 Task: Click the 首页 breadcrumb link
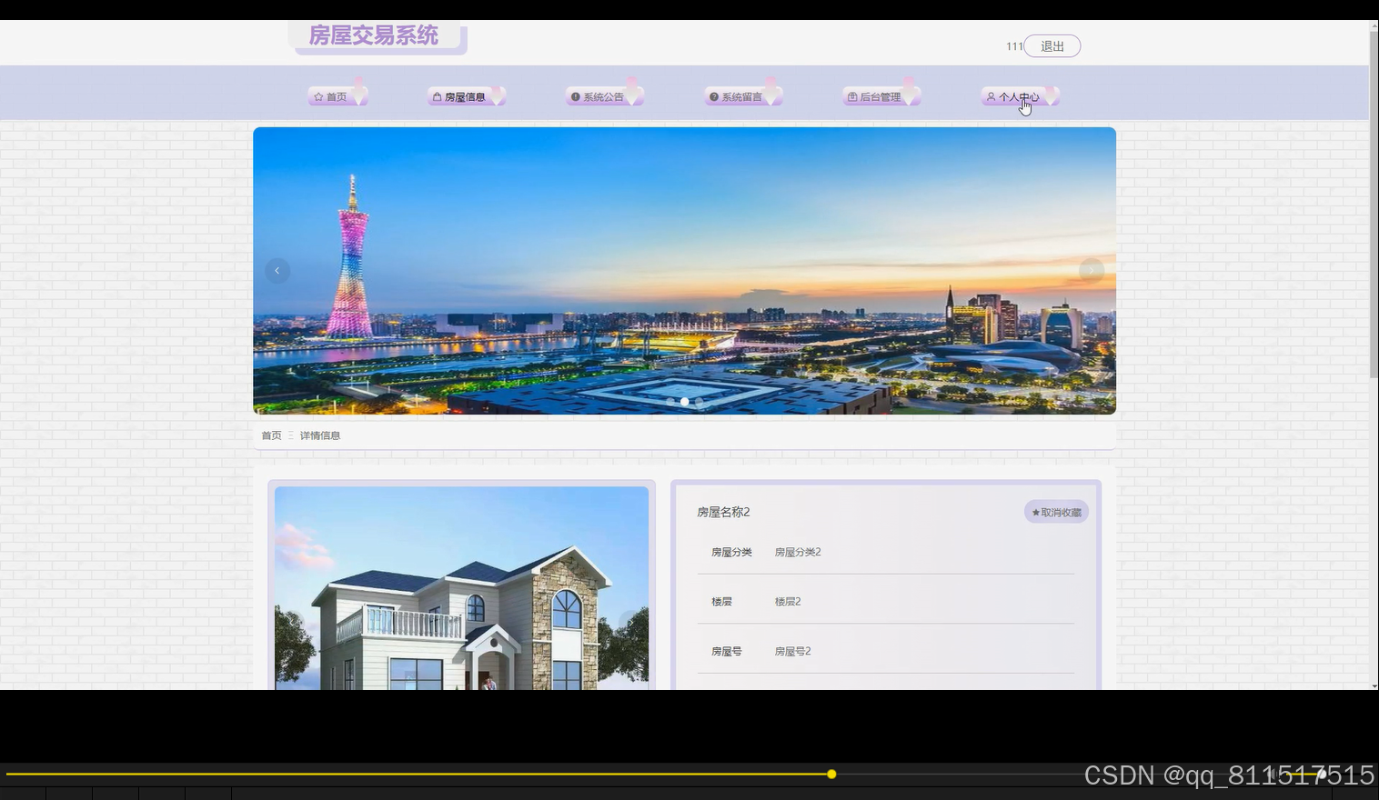click(x=270, y=435)
